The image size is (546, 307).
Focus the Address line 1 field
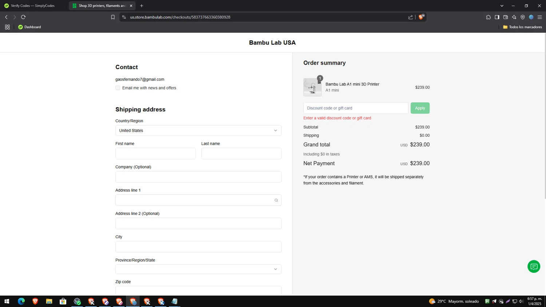point(198,200)
